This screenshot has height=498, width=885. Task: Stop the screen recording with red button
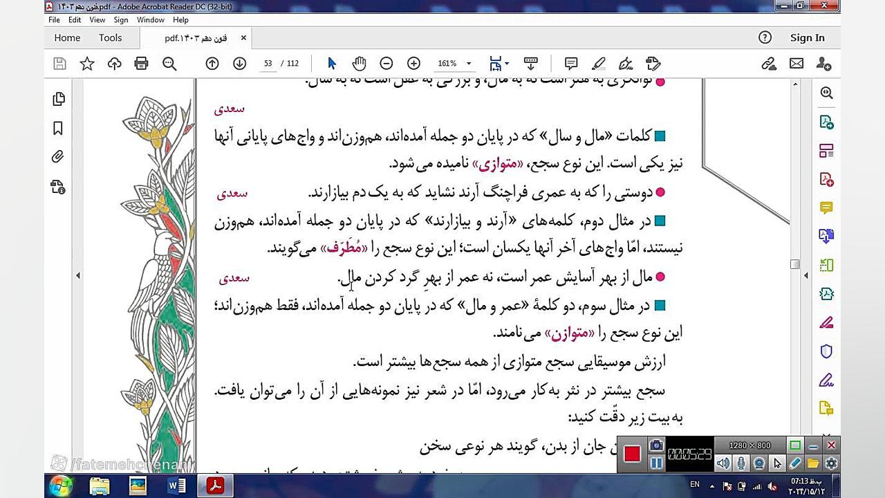point(632,454)
